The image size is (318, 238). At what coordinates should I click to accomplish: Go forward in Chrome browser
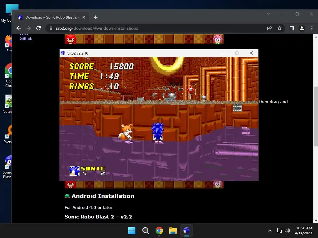click(x=29, y=28)
